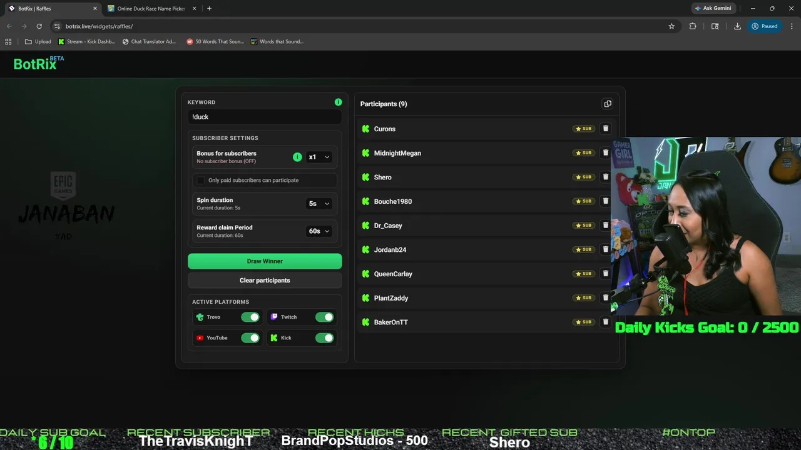Delete participant Curons with trash icon
This screenshot has height=450, width=801.
[x=605, y=129]
